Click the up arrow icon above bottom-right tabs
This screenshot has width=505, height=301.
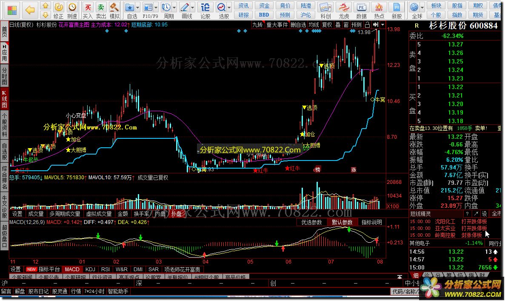(x=399, y=277)
